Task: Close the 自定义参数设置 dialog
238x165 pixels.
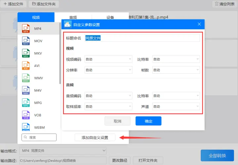Action: 199,24
